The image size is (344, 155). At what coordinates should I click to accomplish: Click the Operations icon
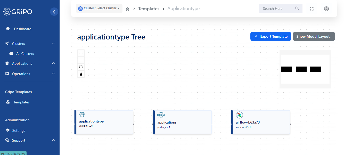click(x=7, y=74)
